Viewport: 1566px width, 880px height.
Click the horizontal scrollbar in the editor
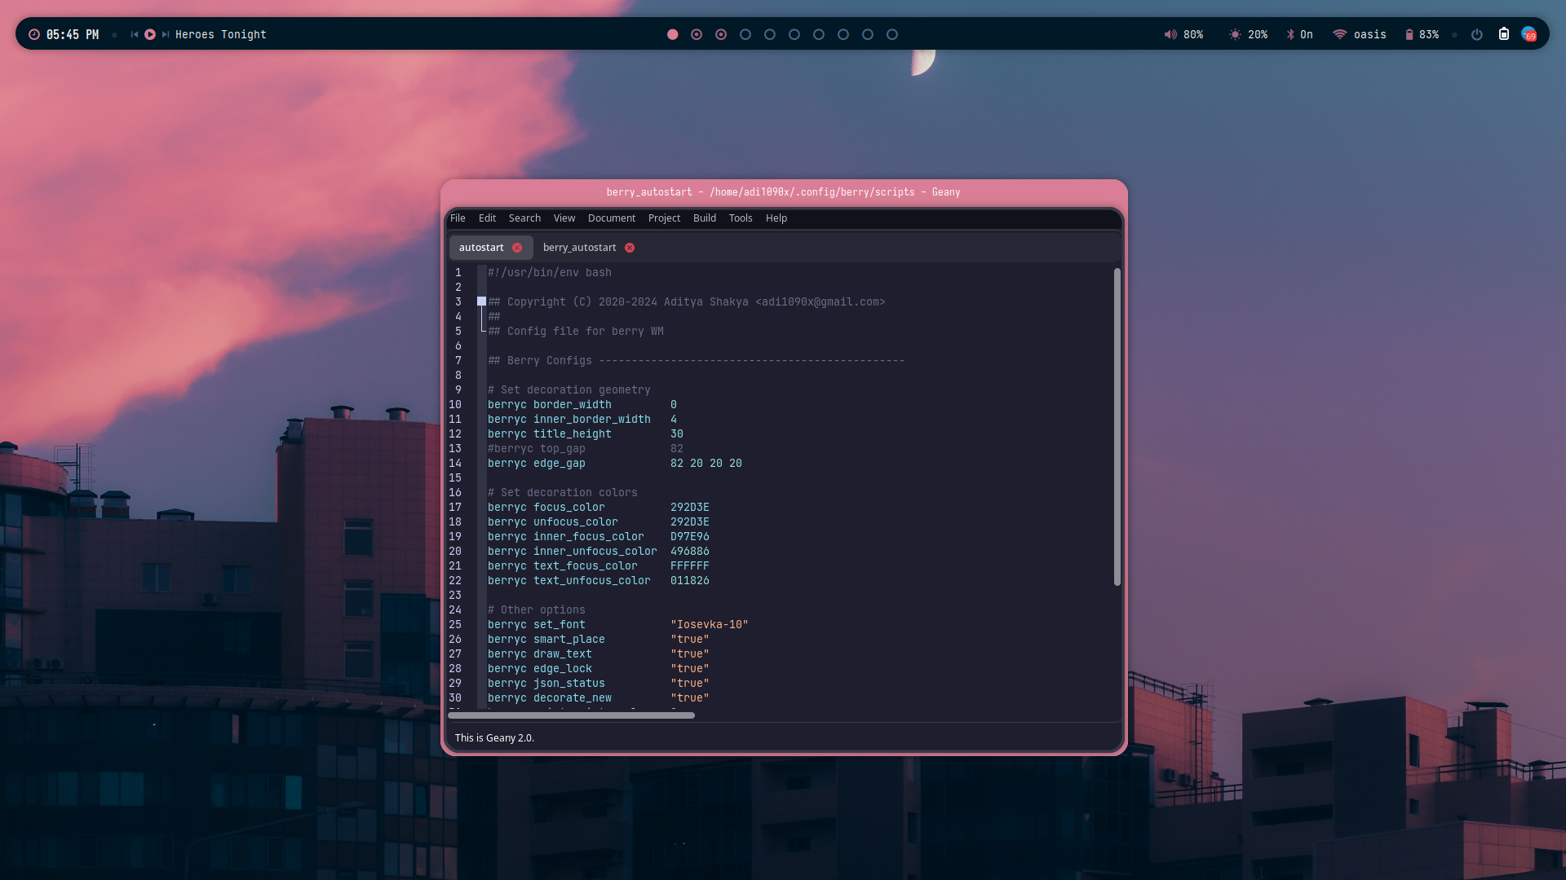click(571, 715)
